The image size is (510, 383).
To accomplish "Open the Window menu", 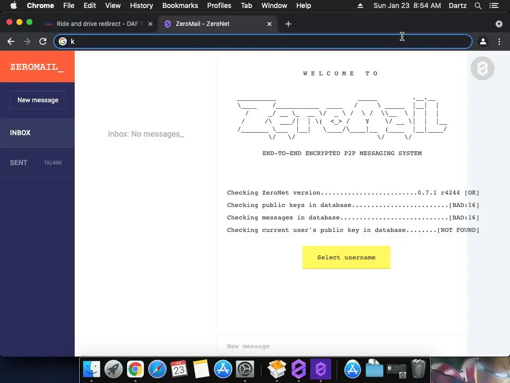I will tap(274, 5).
